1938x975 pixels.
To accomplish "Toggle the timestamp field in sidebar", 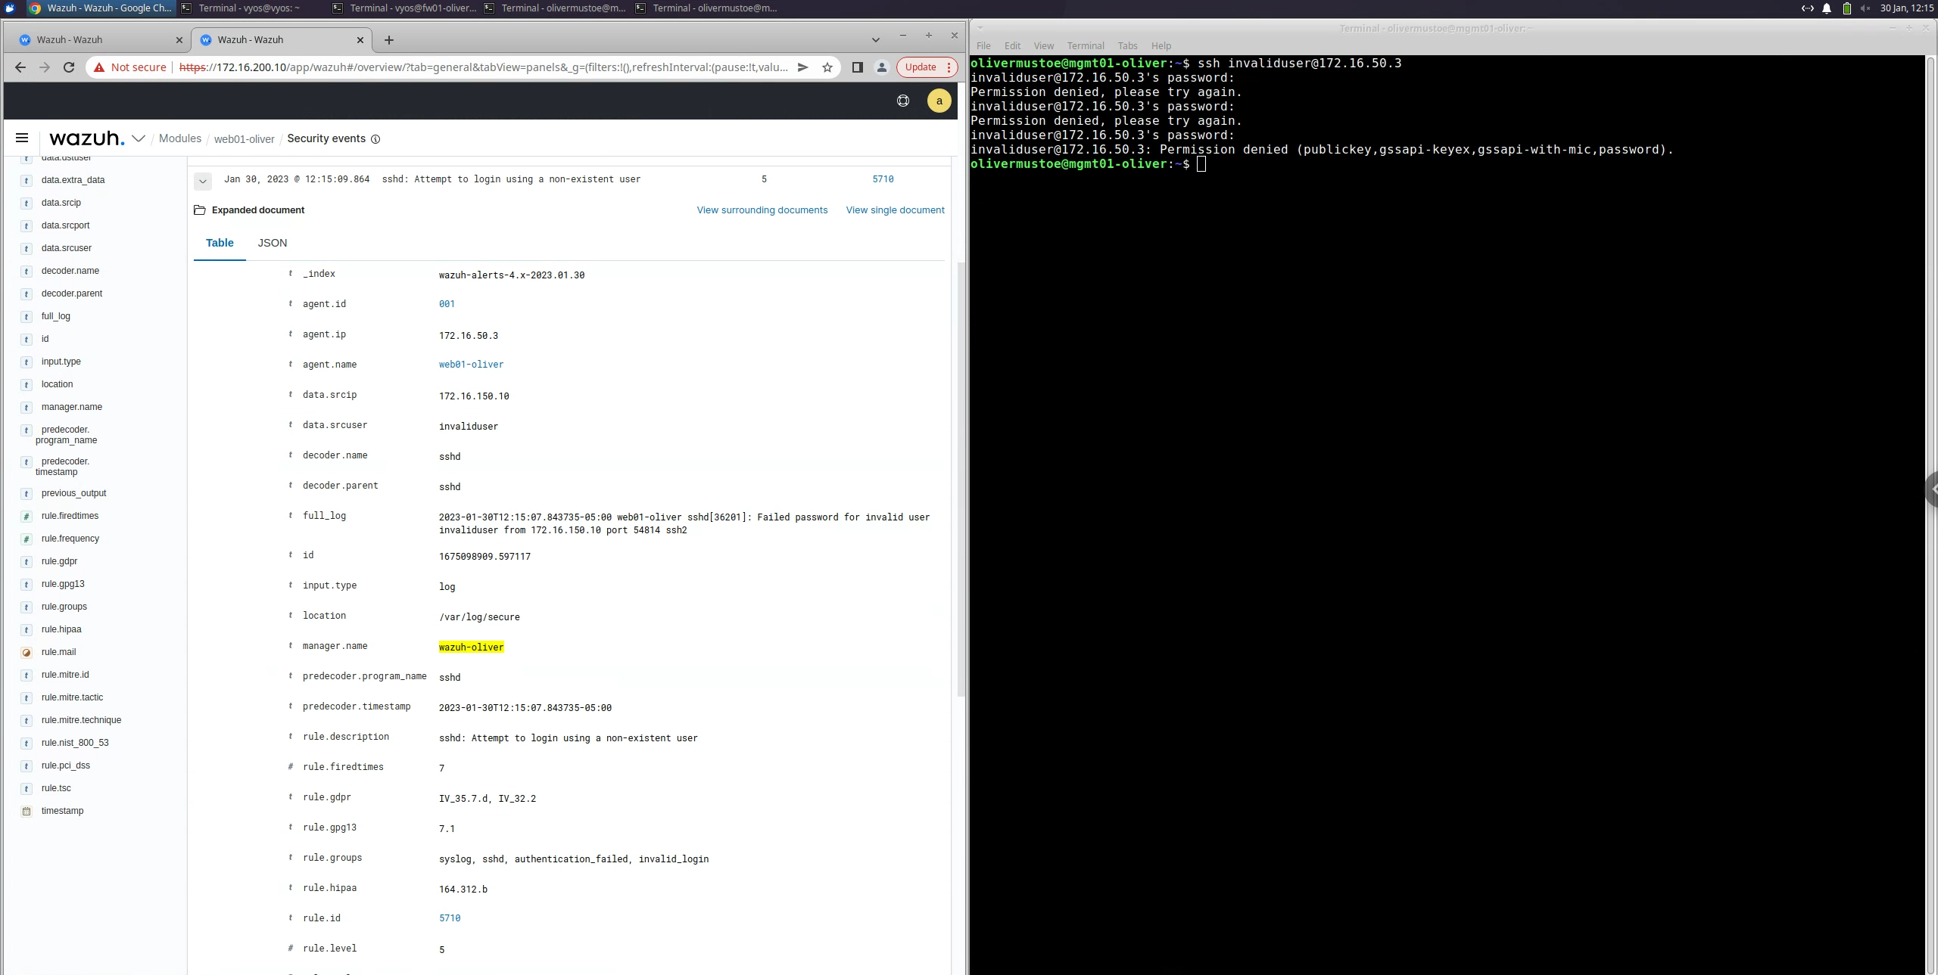I will pyautogui.click(x=62, y=811).
